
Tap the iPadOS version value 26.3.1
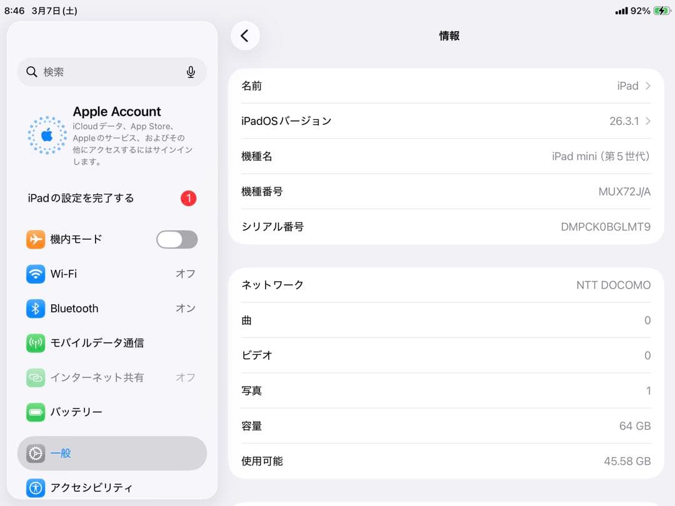624,121
